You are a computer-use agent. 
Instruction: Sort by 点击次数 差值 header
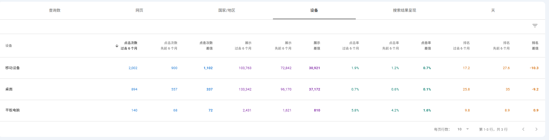pyautogui.click(x=206, y=46)
